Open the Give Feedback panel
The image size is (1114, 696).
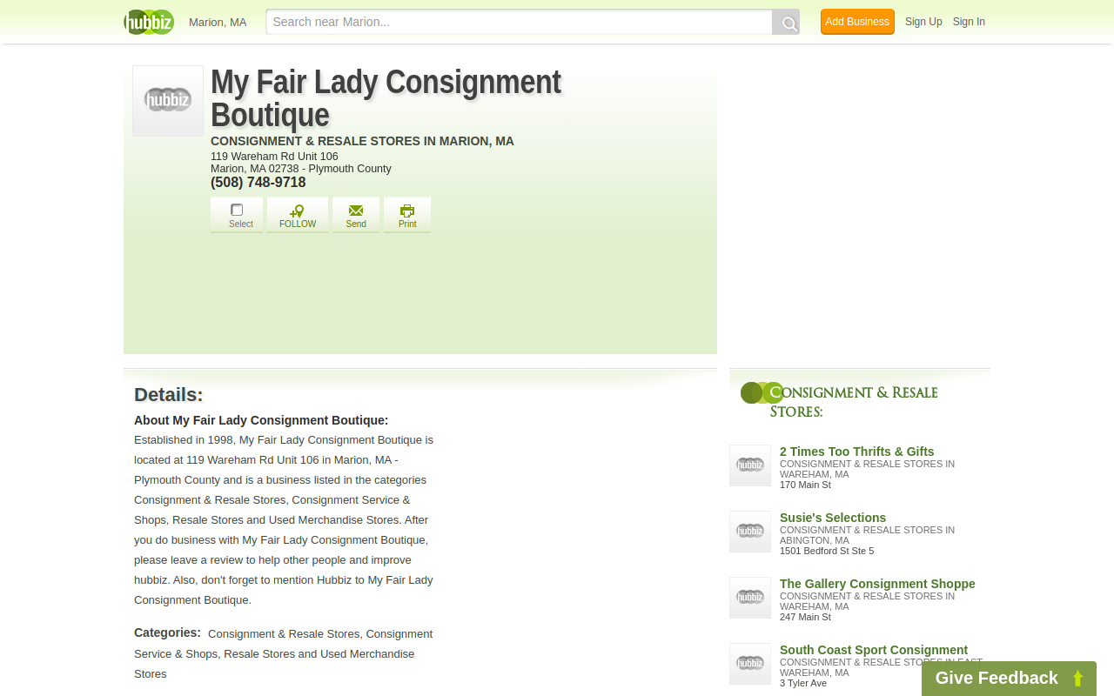pyautogui.click(x=1009, y=679)
